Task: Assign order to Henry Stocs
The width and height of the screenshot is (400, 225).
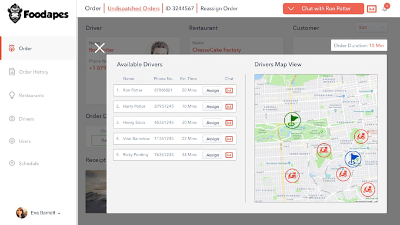Action: [x=212, y=123]
